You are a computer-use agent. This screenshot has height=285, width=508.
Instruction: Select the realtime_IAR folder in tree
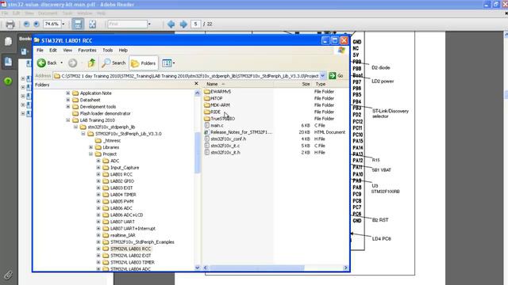[119, 236]
